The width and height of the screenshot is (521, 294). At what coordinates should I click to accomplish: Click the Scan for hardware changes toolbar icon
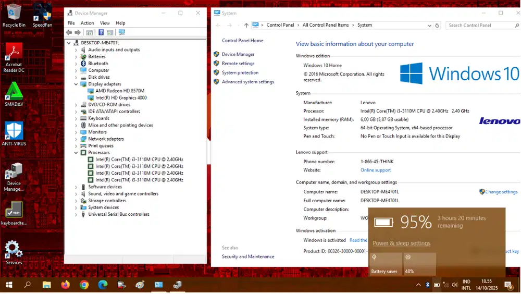[121, 32]
